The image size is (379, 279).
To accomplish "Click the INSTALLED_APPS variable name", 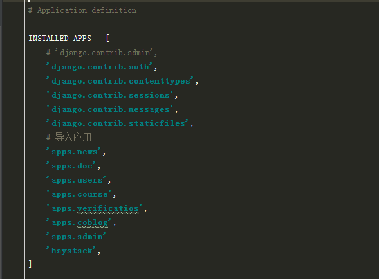I will pyautogui.click(x=60, y=38).
